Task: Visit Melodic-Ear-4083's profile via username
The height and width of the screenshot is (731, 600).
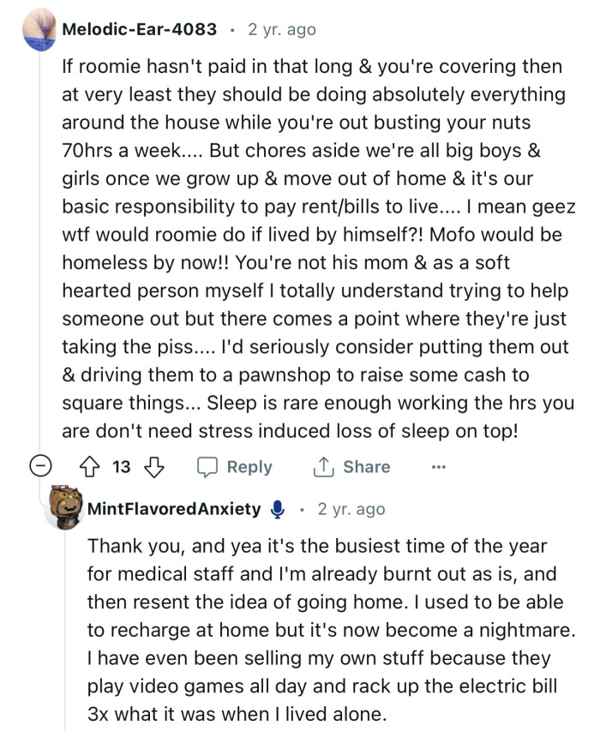Action: click(139, 29)
